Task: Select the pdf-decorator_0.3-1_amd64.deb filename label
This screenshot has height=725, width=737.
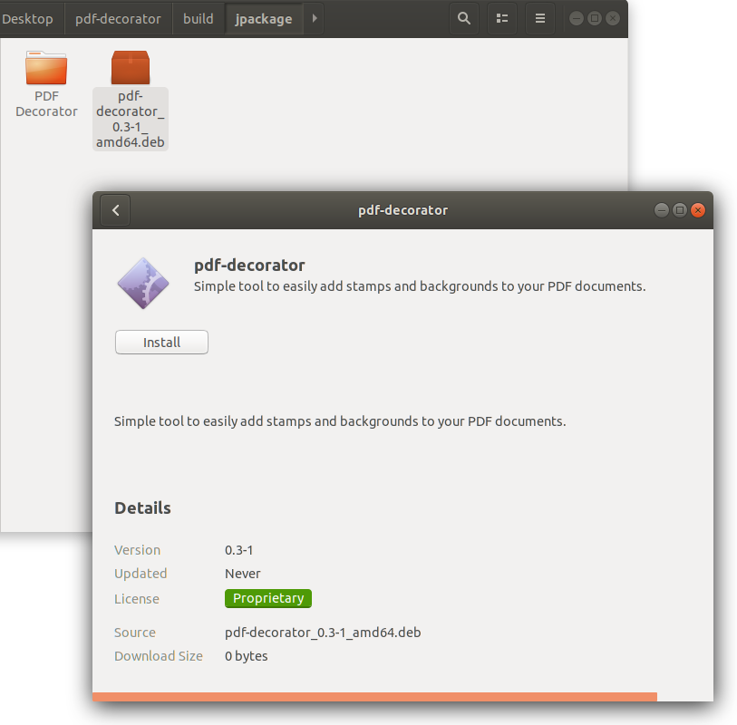Action: [x=130, y=118]
